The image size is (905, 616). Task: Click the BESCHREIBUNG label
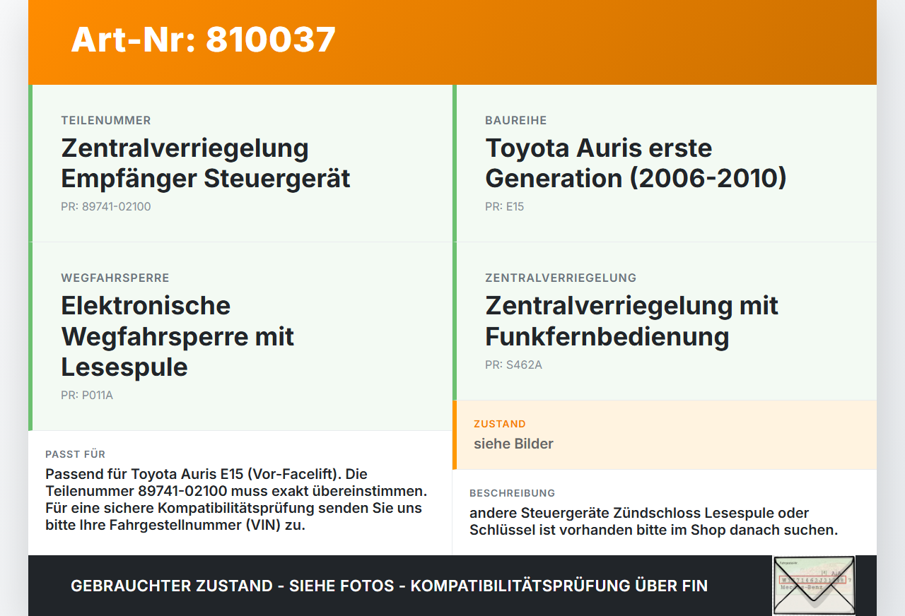(x=513, y=493)
